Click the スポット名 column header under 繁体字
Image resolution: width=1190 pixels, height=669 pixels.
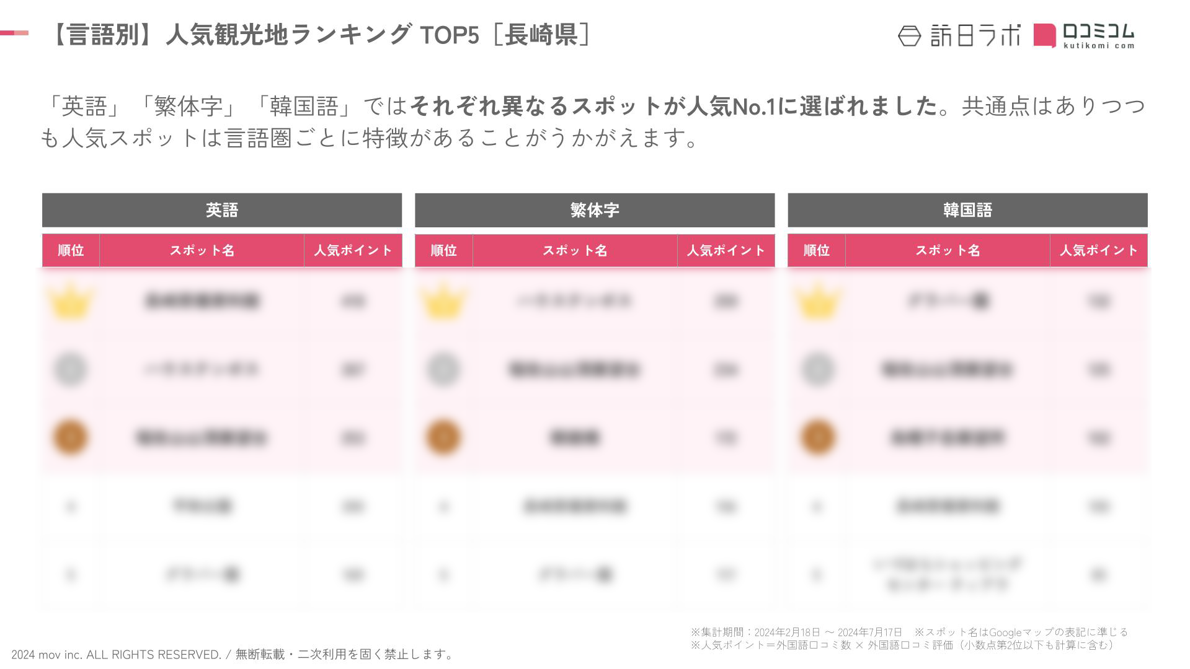(x=575, y=250)
